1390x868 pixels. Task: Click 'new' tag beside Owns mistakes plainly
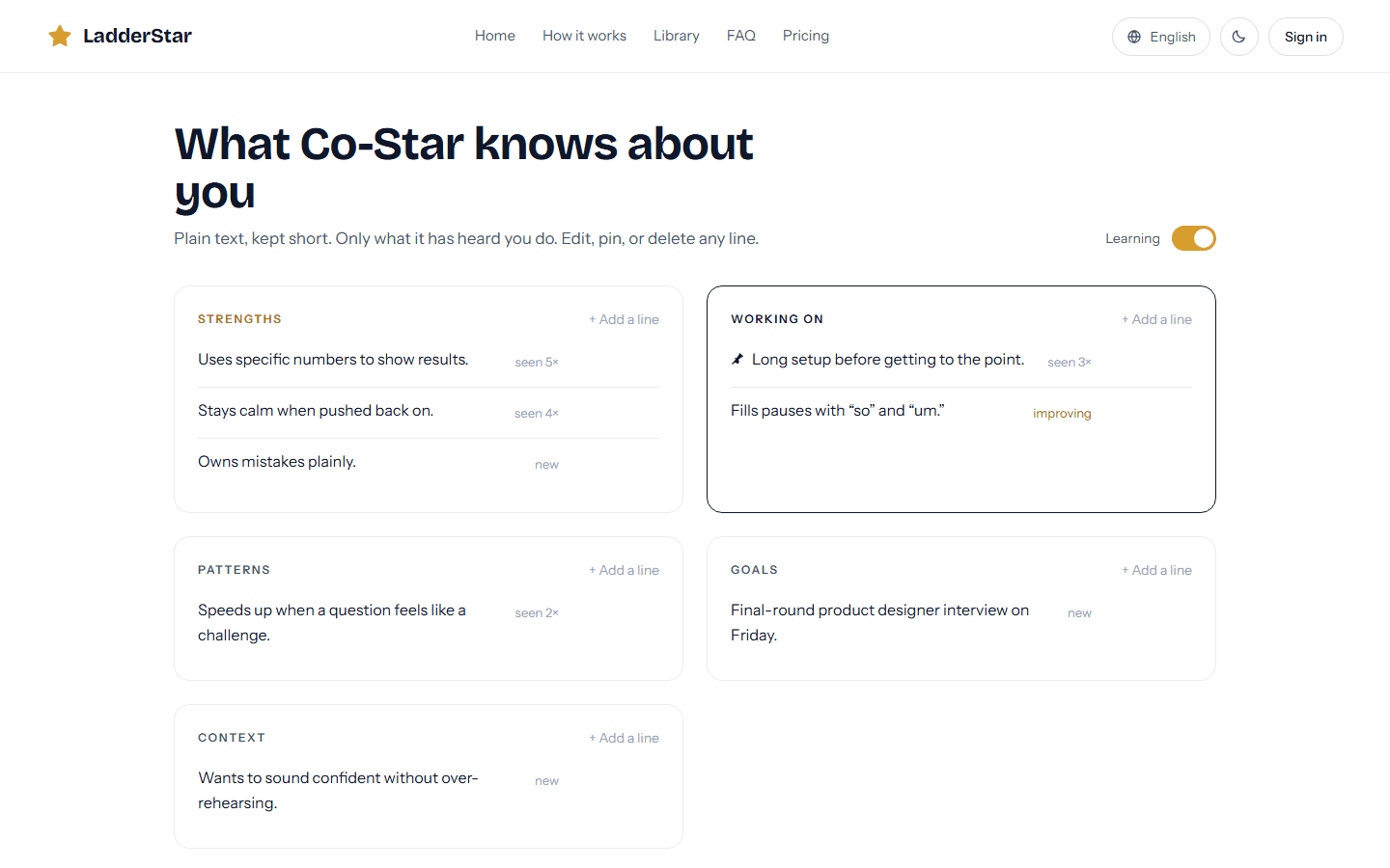(x=547, y=465)
